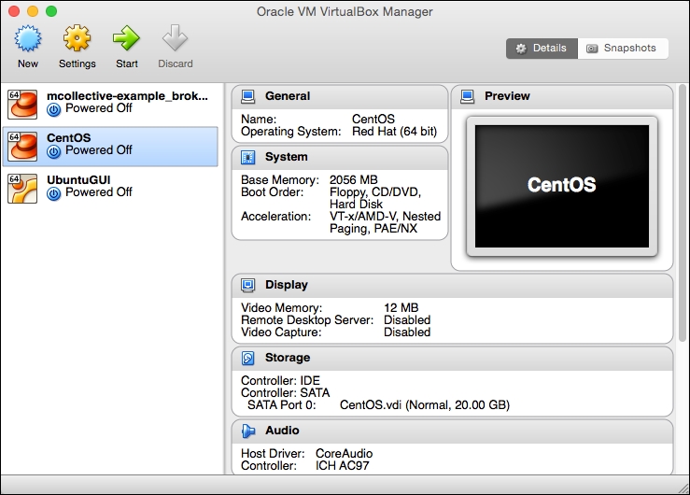Open Settings via the gear icon
The height and width of the screenshot is (495, 690).
(x=77, y=38)
